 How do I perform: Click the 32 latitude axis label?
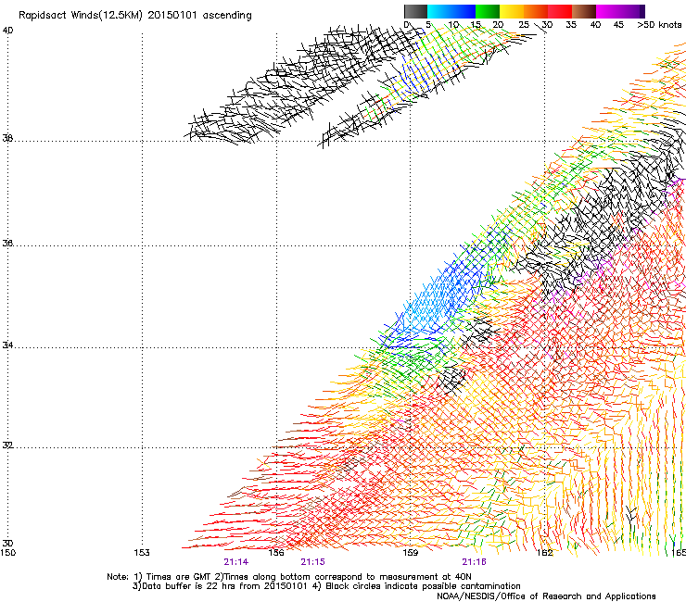[x=7, y=445]
